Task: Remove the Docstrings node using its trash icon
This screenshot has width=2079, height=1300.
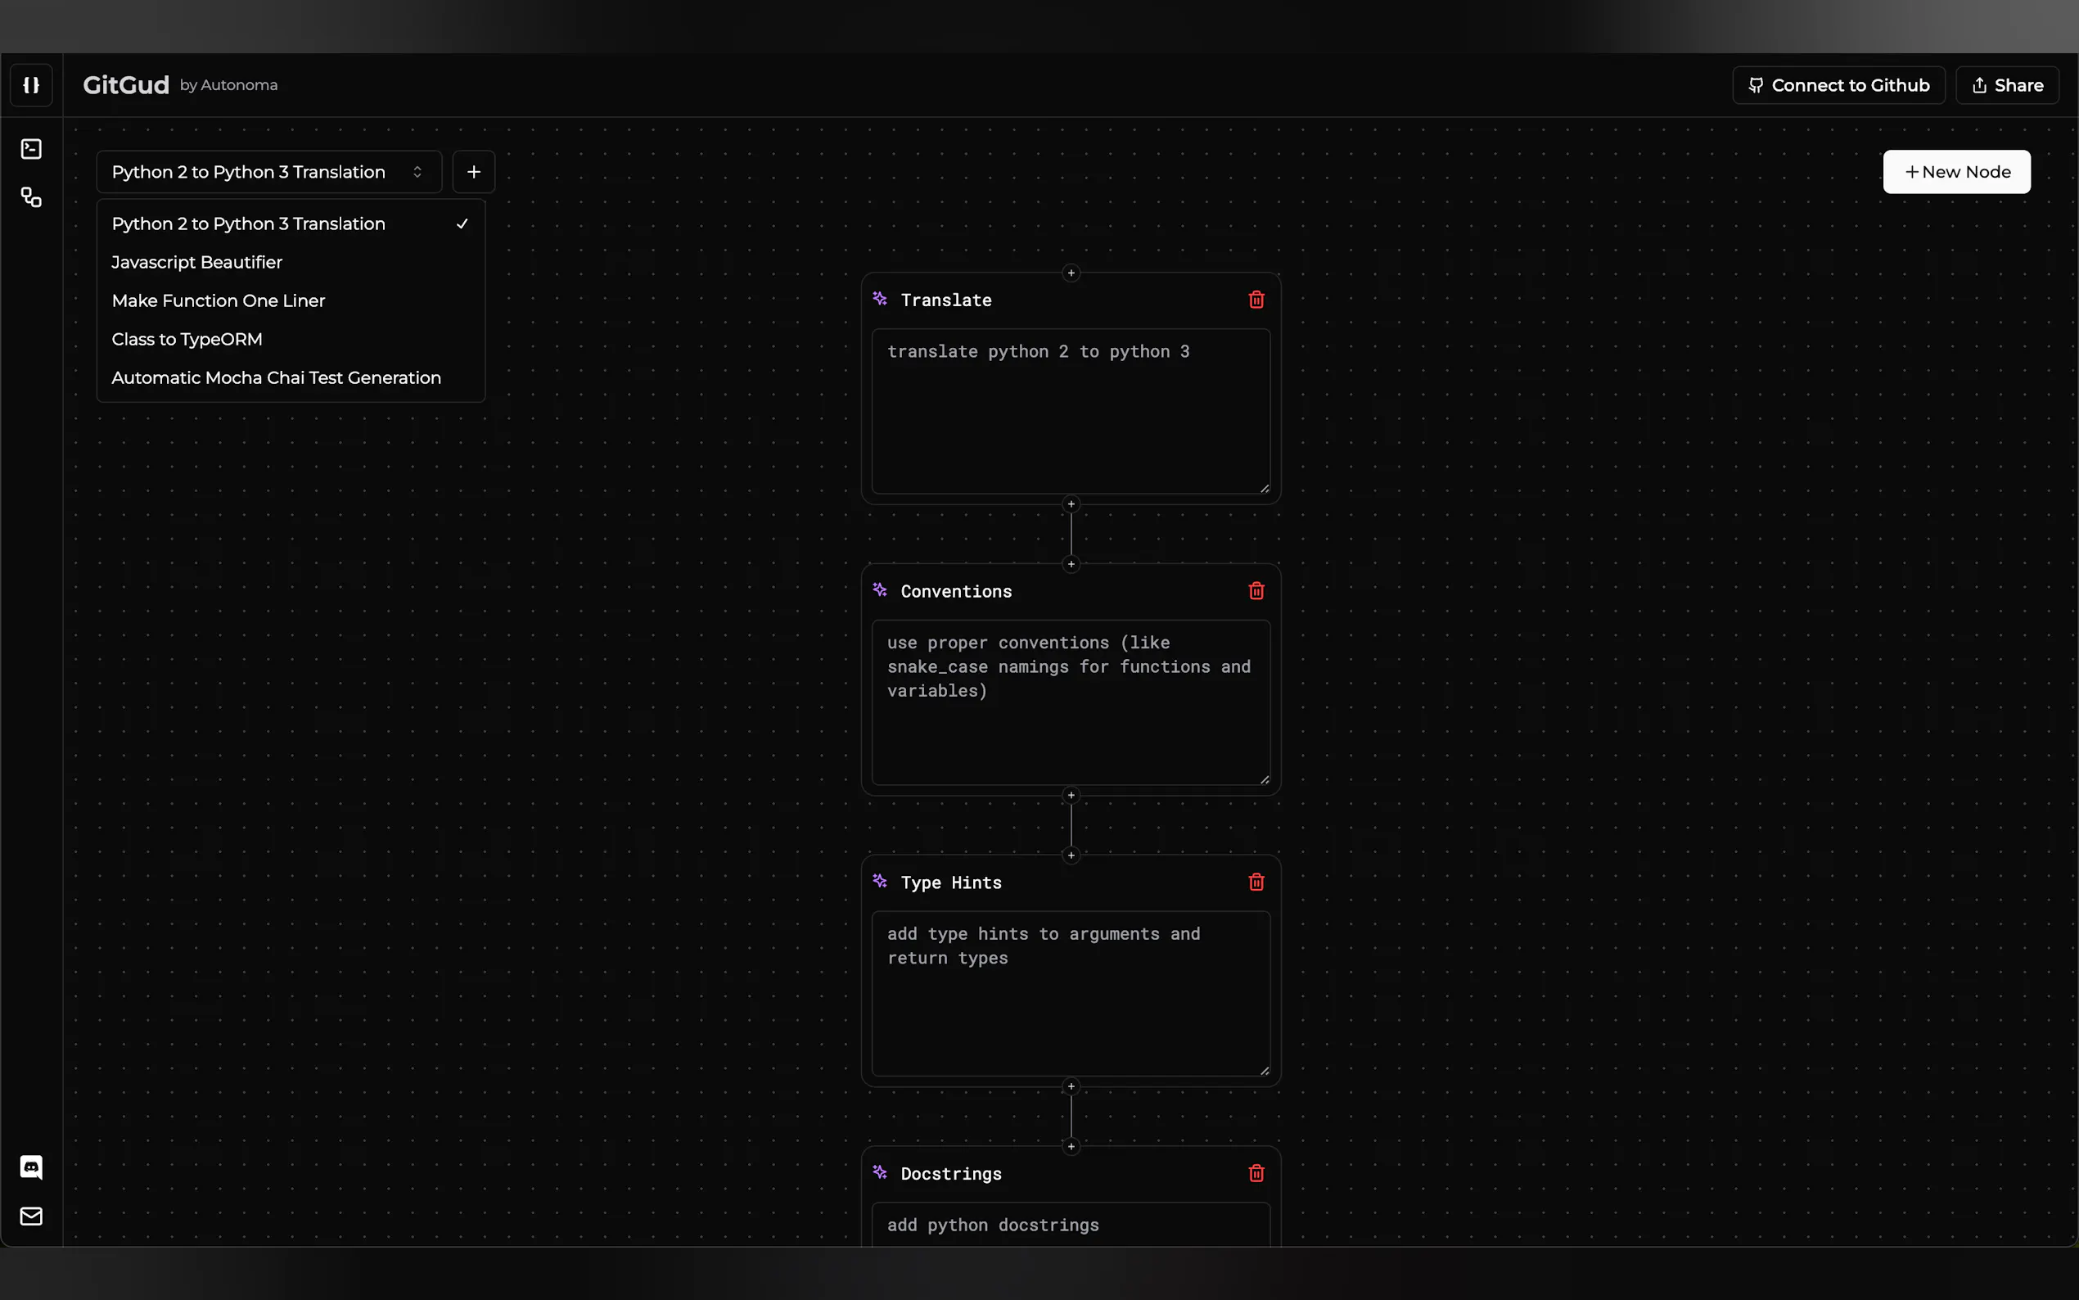Action: point(1256,1174)
